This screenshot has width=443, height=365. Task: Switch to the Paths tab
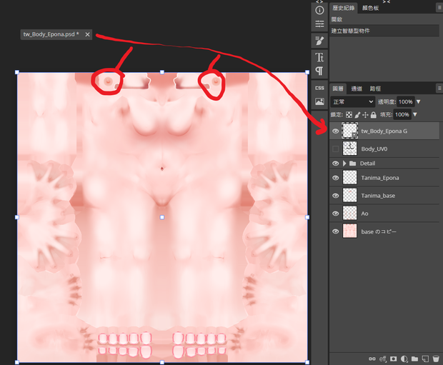[375, 89]
